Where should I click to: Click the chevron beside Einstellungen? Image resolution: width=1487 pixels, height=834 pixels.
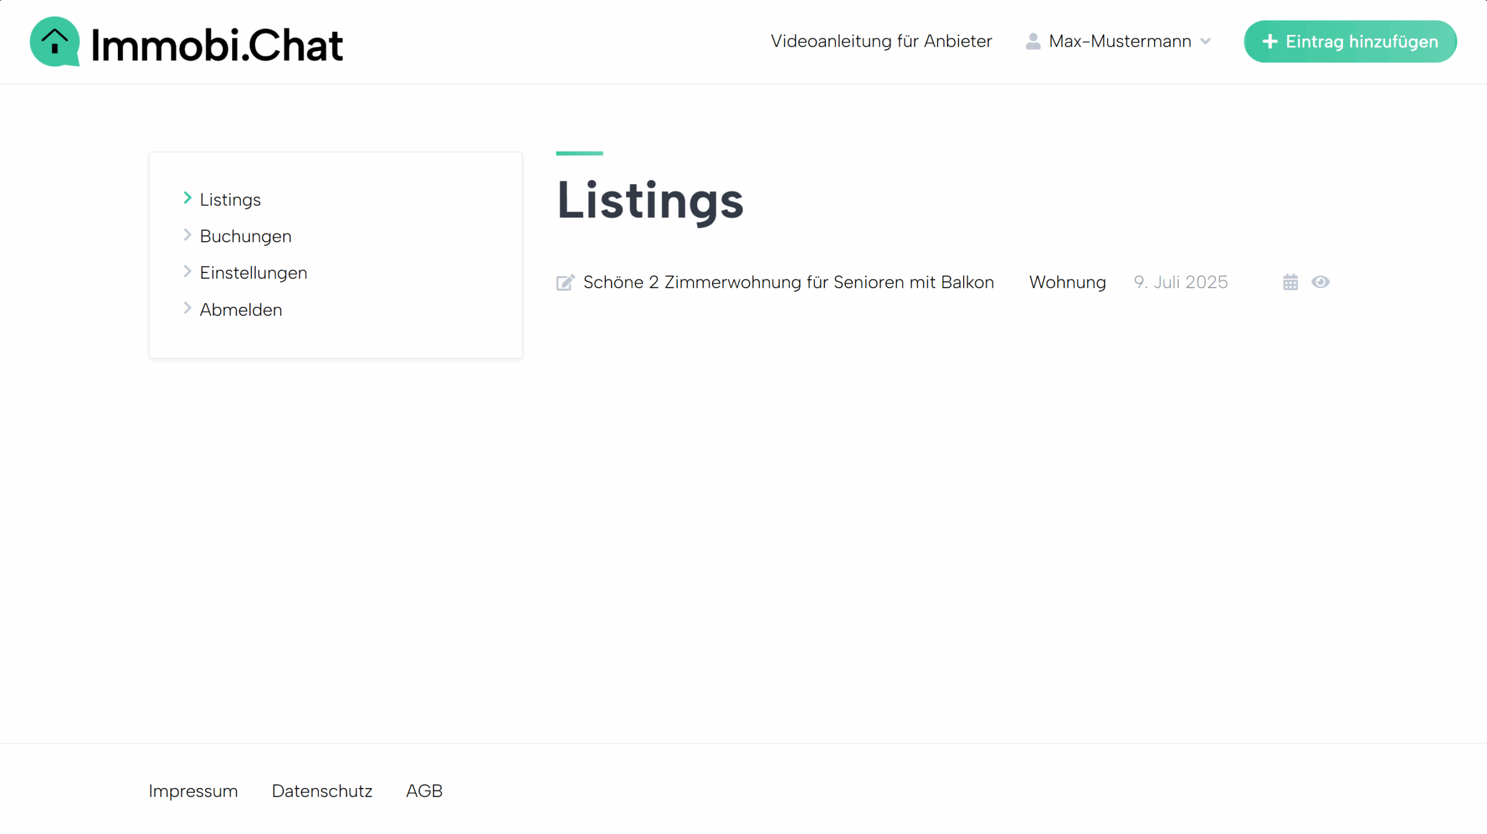click(x=187, y=271)
